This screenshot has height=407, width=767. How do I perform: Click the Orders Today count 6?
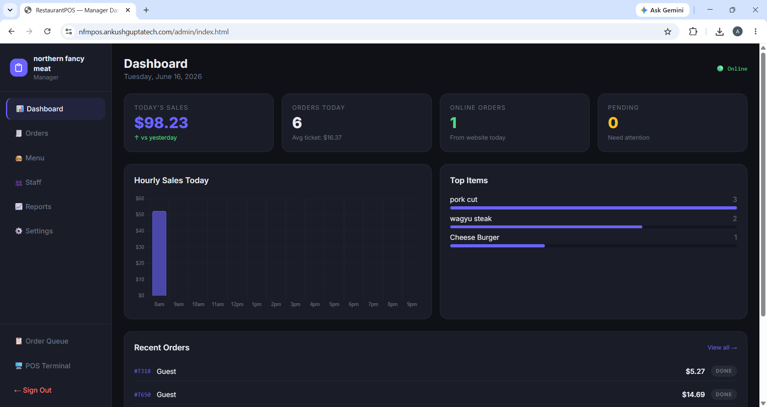(x=297, y=122)
